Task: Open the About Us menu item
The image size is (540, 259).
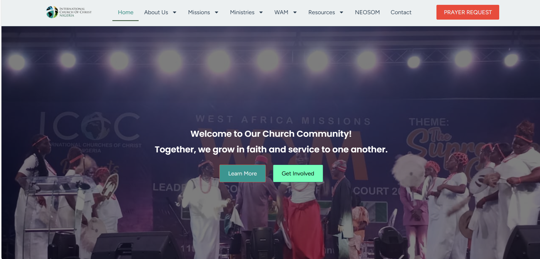Action: coord(156,12)
